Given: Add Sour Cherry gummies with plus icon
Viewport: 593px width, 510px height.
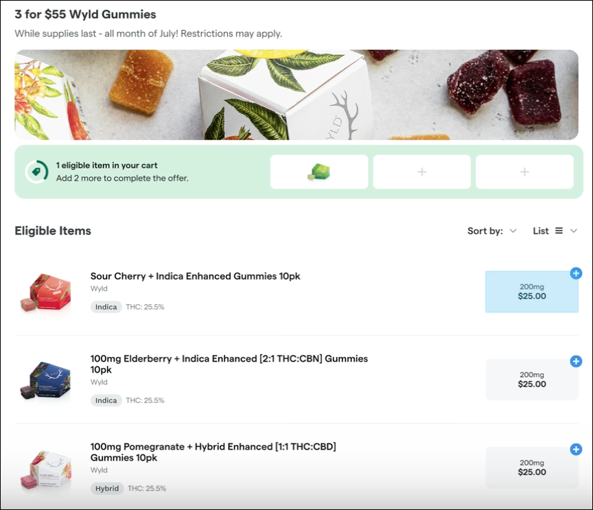Looking at the screenshot, I should (576, 274).
